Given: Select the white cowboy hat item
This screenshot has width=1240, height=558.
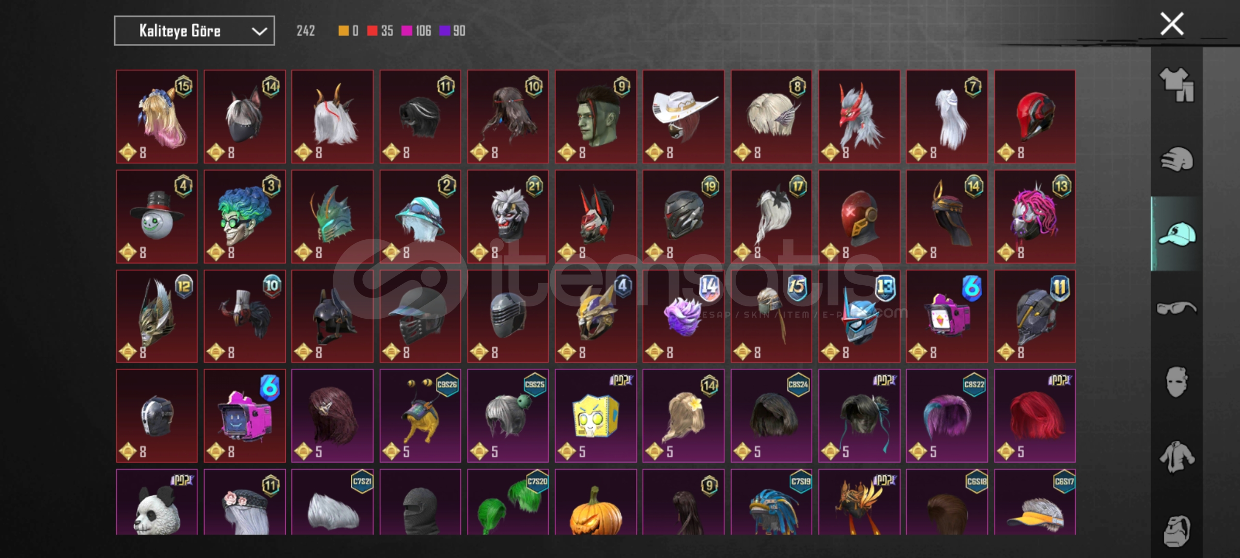Looking at the screenshot, I should 684,117.
